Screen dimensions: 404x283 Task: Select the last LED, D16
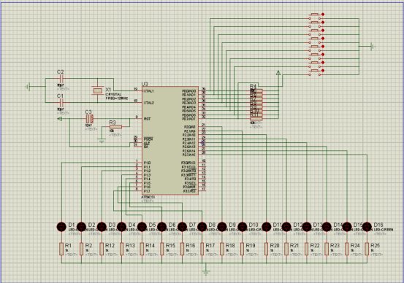tap(367, 227)
